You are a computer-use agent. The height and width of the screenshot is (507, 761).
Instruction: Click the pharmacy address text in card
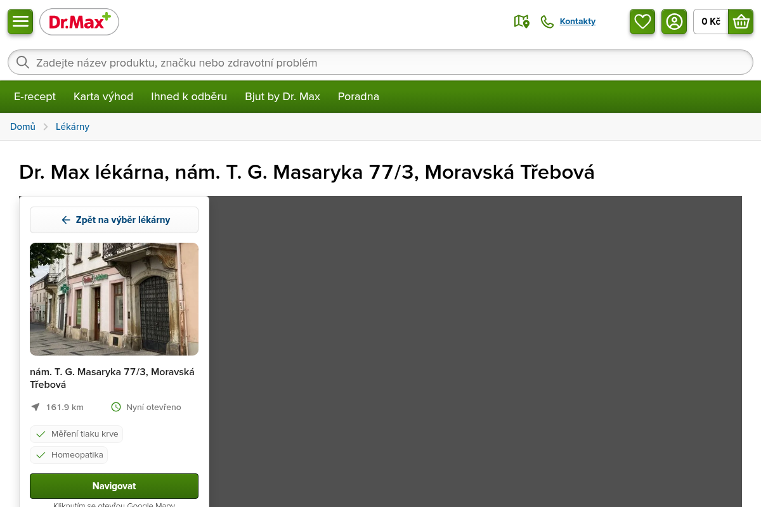112,378
